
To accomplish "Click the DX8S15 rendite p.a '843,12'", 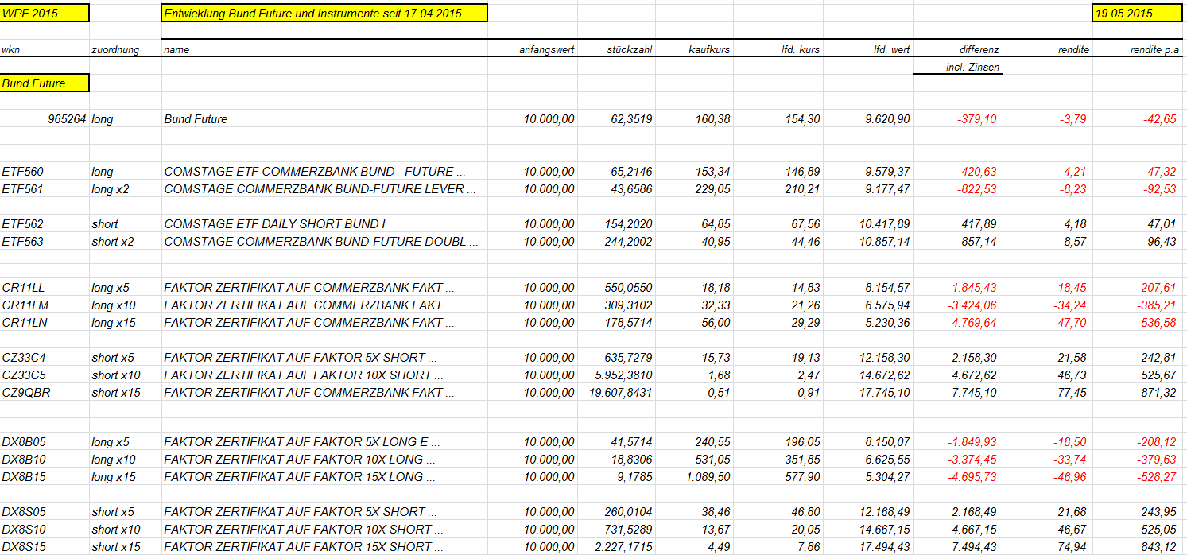I will 1160,547.
